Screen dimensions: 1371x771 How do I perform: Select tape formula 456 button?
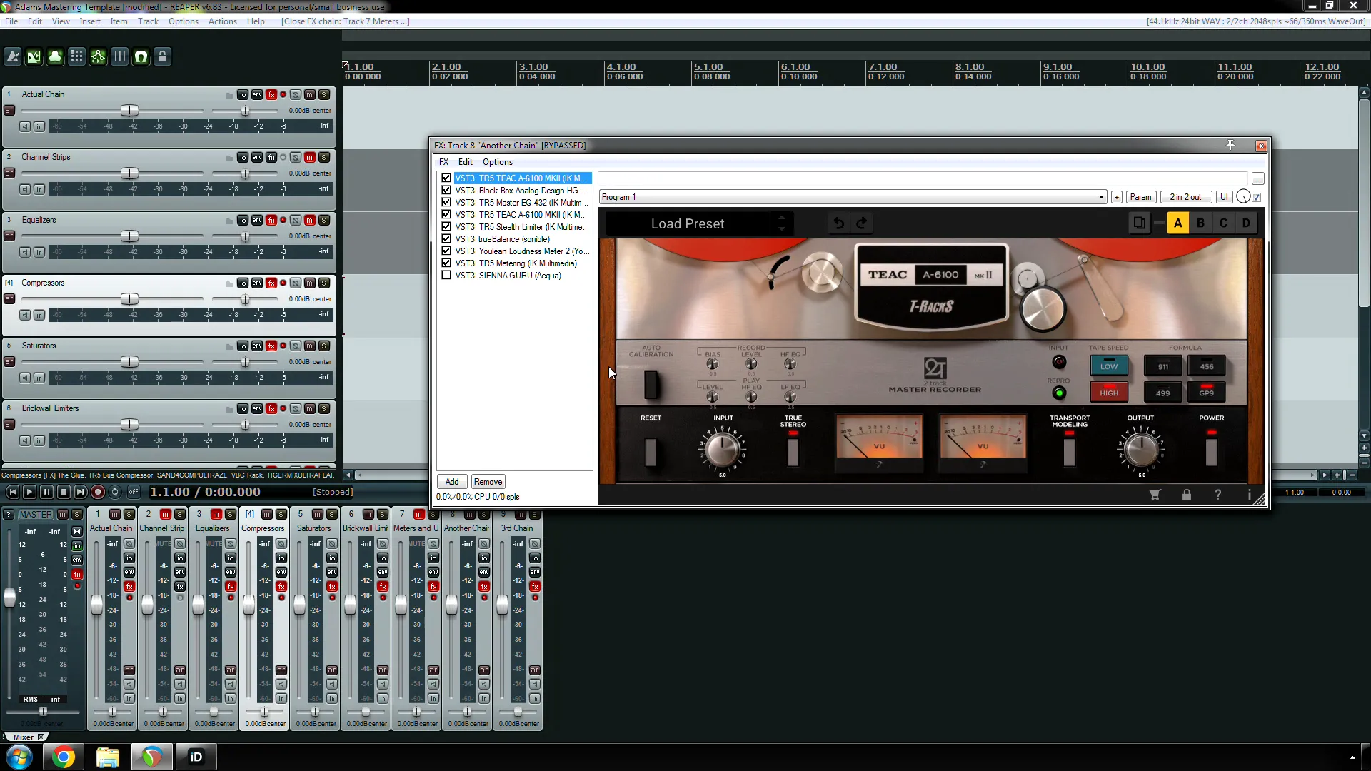pyautogui.click(x=1206, y=366)
